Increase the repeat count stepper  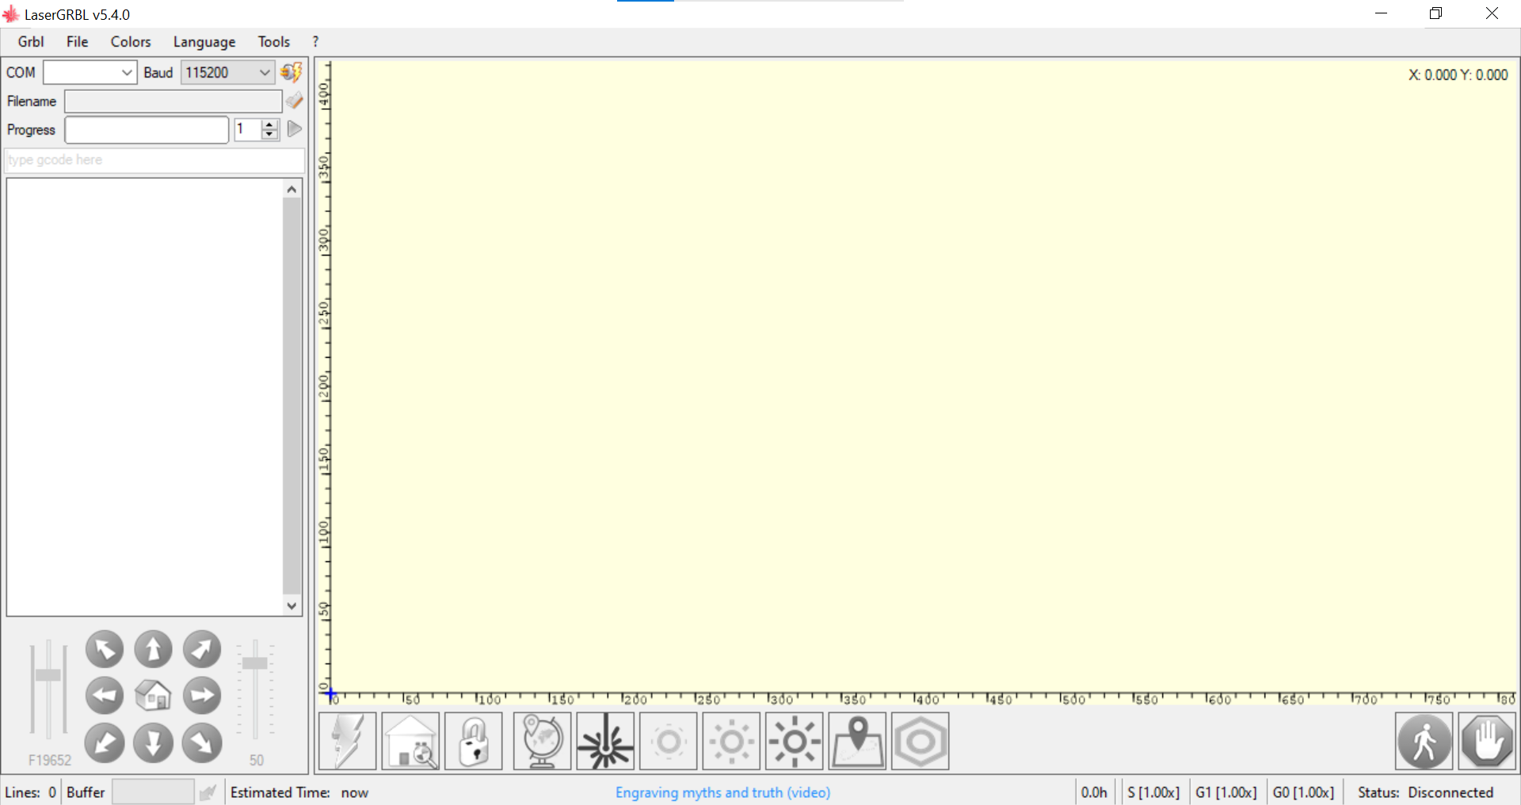pos(270,123)
